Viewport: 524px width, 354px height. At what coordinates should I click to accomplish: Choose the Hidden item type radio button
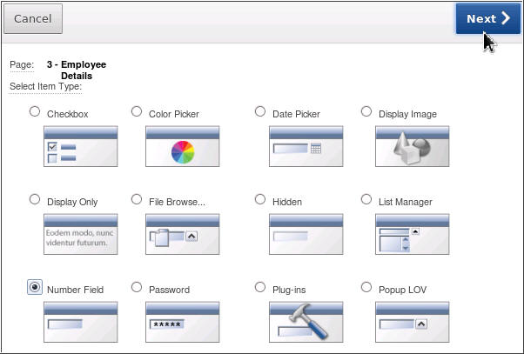pos(260,199)
